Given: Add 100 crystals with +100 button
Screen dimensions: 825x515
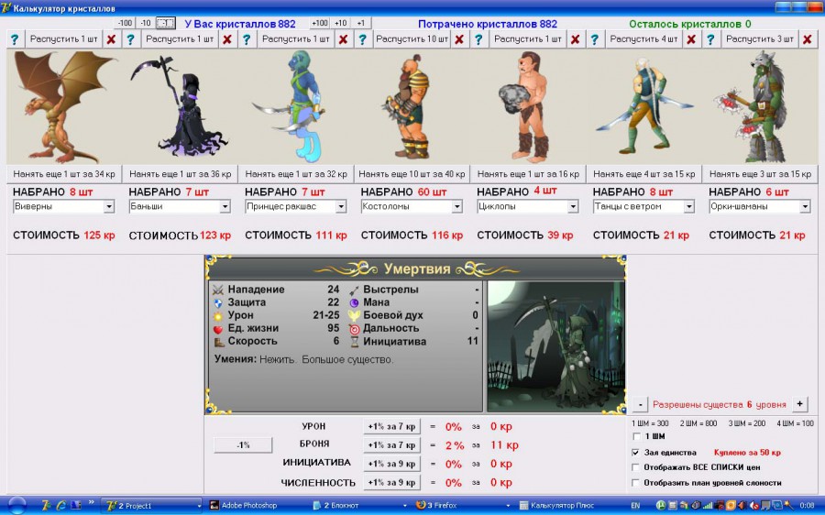Looking at the screenshot, I should 319,23.
